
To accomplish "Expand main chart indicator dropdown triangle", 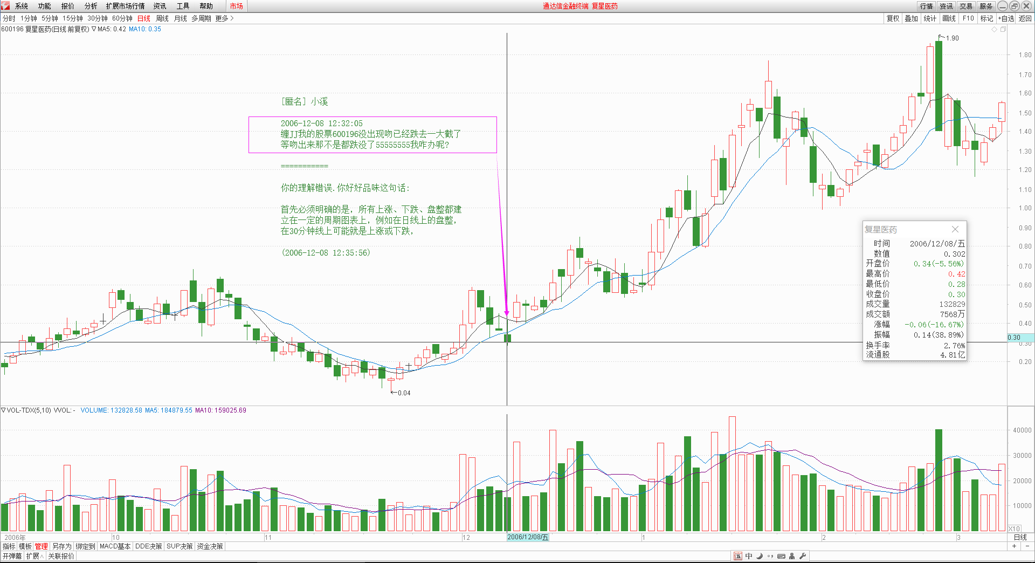I will [94, 29].
